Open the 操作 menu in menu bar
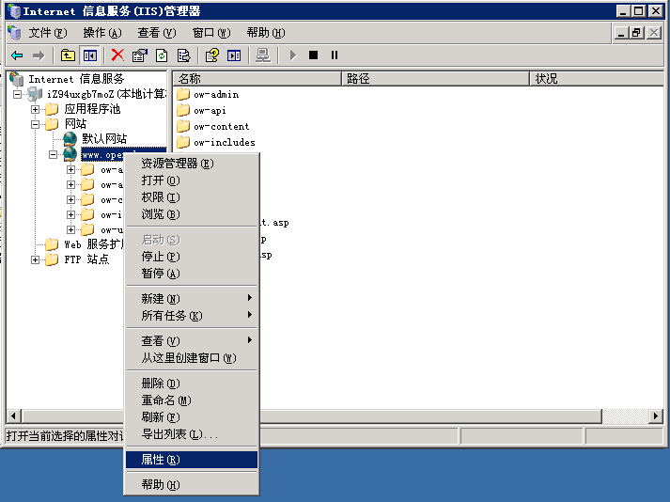Screen dimensions: 670x502 (101, 32)
